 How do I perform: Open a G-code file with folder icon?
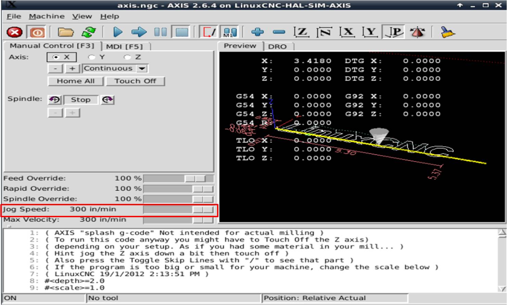point(66,32)
